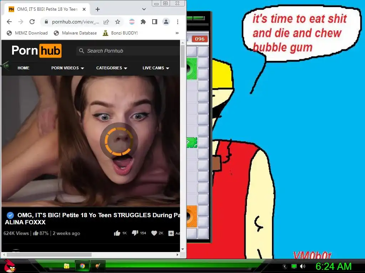The height and width of the screenshot is (273, 365).
Task: Click the vertical scrollbar down arrow
Action: (x=183, y=249)
